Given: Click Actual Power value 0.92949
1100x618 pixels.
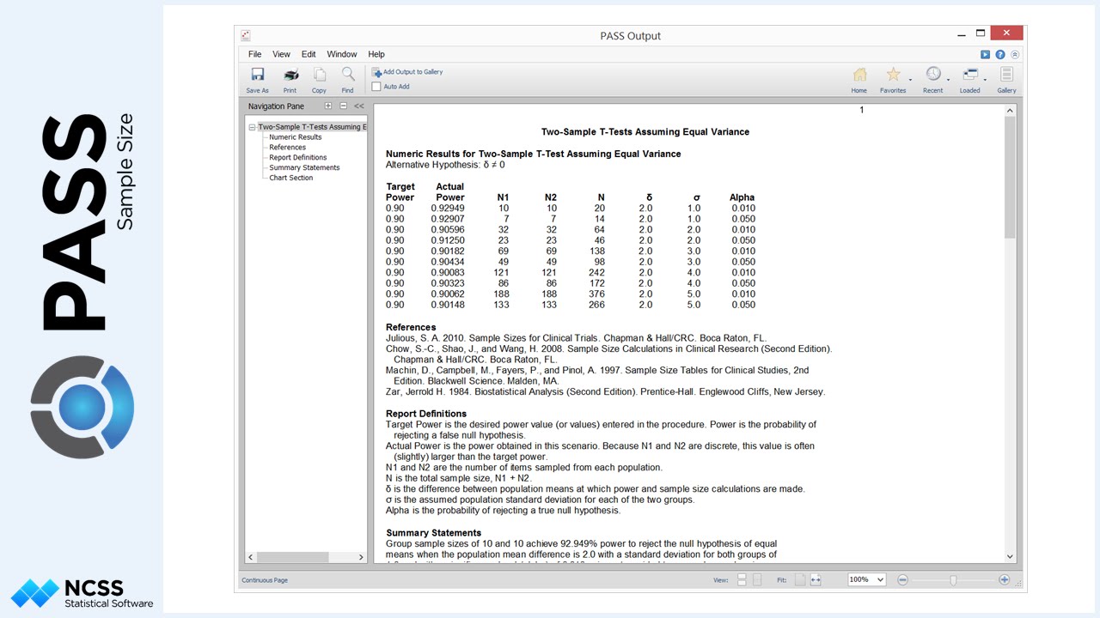Looking at the screenshot, I should pyautogui.click(x=448, y=208).
